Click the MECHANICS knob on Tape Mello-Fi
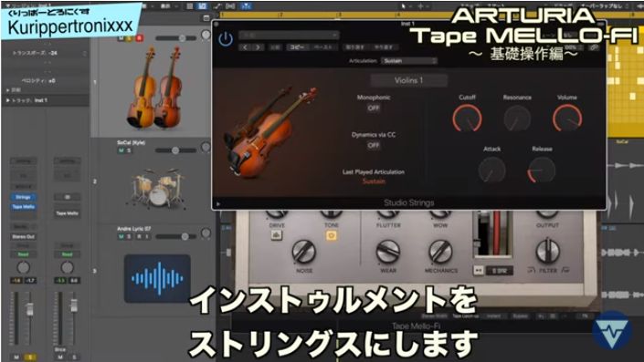This screenshot has height=362, width=644. tap(440, 252)
